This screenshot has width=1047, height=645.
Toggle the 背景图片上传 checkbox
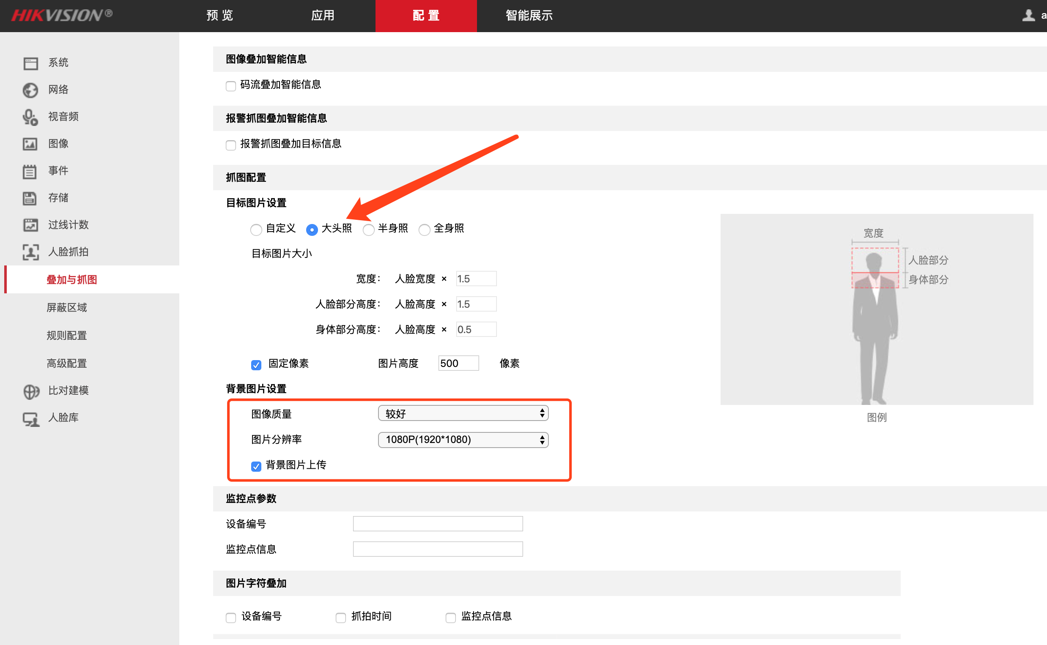click(256, 466)
